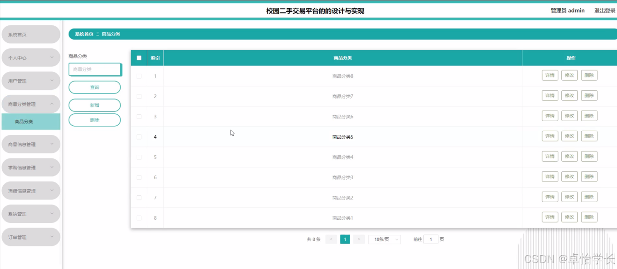Check the row for 商品分类6
Screen dimensions: 617x269
139,117
